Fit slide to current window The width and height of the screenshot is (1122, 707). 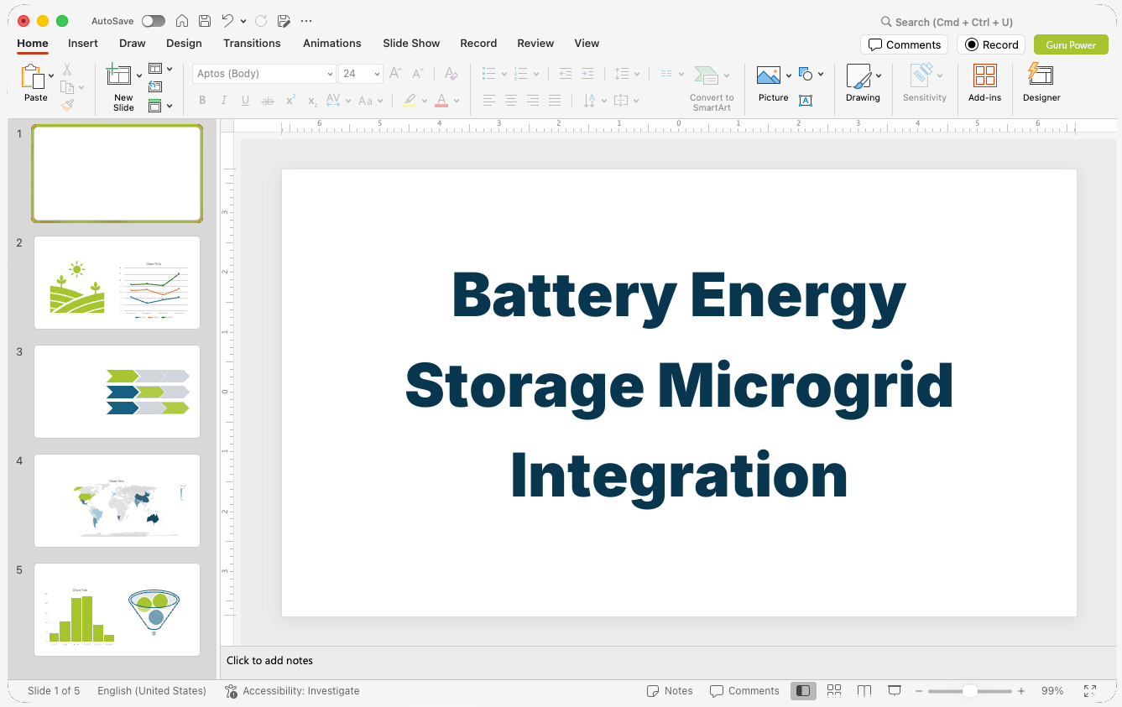(x=1090, y=691)
